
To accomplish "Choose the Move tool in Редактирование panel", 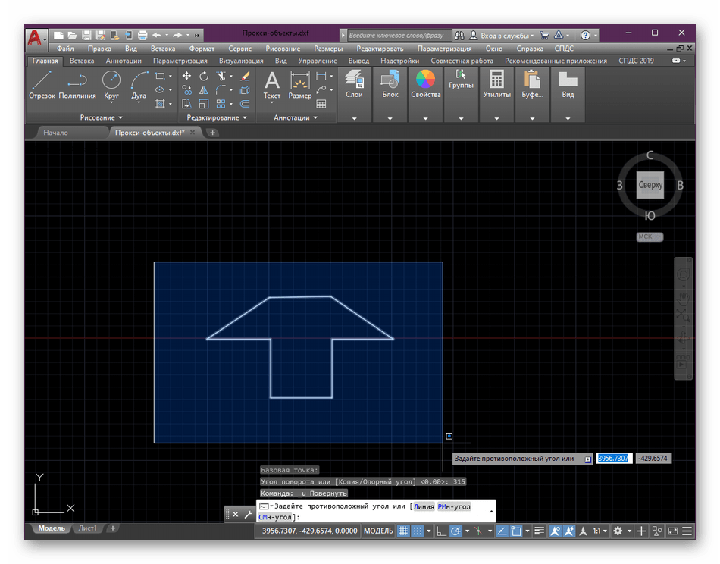I will pos(186,76).
